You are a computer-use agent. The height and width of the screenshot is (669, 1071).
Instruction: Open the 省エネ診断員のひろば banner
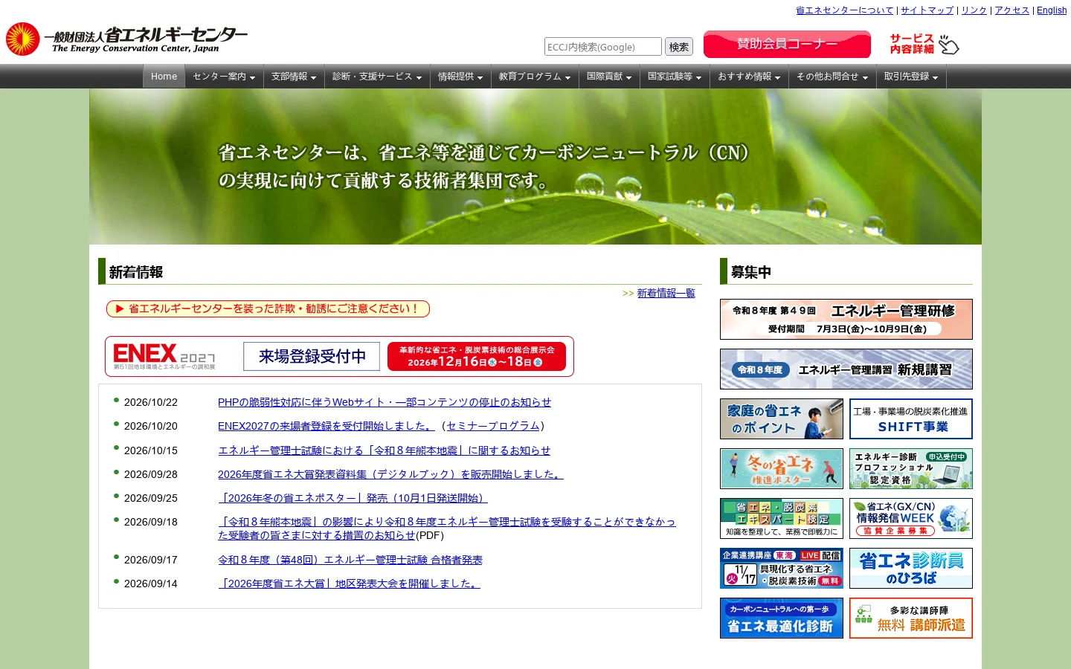tap(911, 568)
